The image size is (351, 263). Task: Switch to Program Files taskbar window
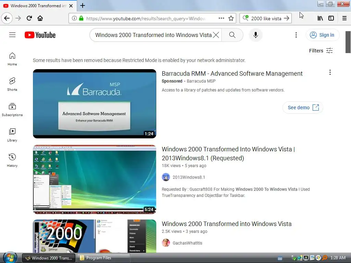[x=104, y=258]
